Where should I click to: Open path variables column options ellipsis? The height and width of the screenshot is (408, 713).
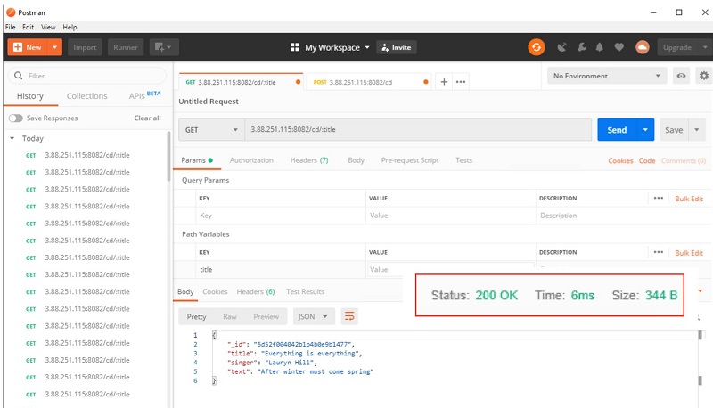click(x=659, y=252)
